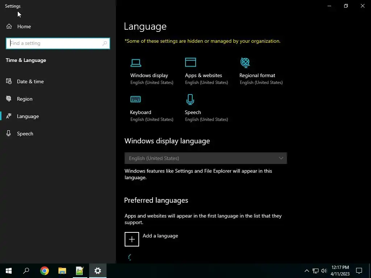Focus the Find a setting search box

(x=58, y=43)
